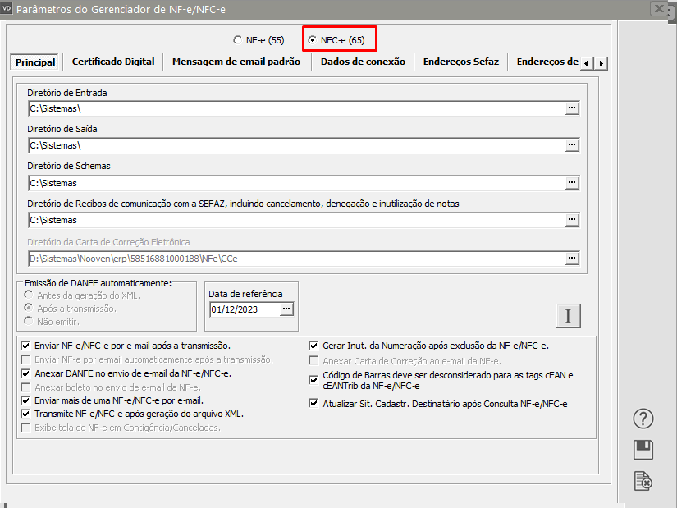Click the save floppy disk icon

click(x=644, y=450)
